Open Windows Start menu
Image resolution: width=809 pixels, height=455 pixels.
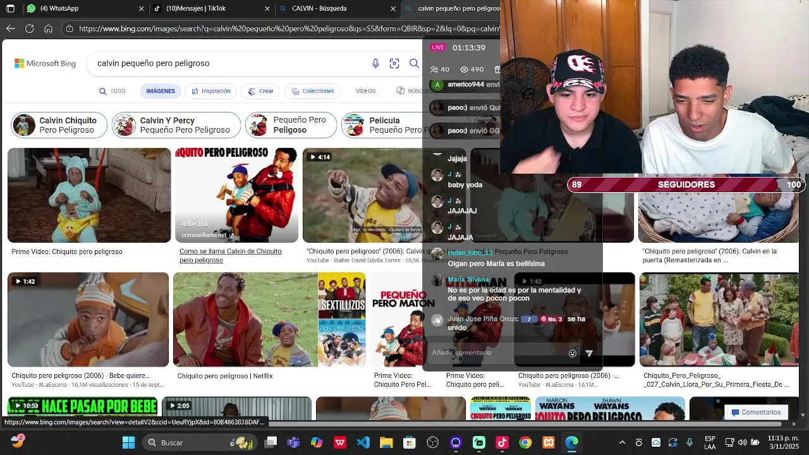[128, 442]
